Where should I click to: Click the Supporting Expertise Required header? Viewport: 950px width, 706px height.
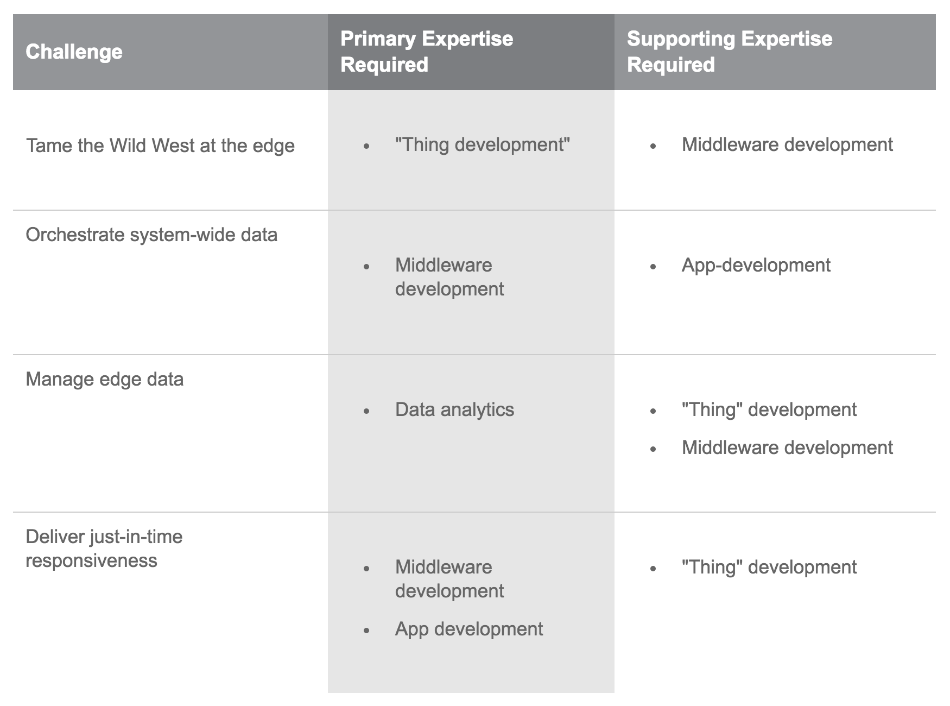coord(730,52)
